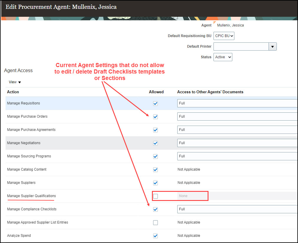298x243 pixels.
Task: Check the Manage Approved Supplier List Entries checkbox
Action: [x=155, y=222]
